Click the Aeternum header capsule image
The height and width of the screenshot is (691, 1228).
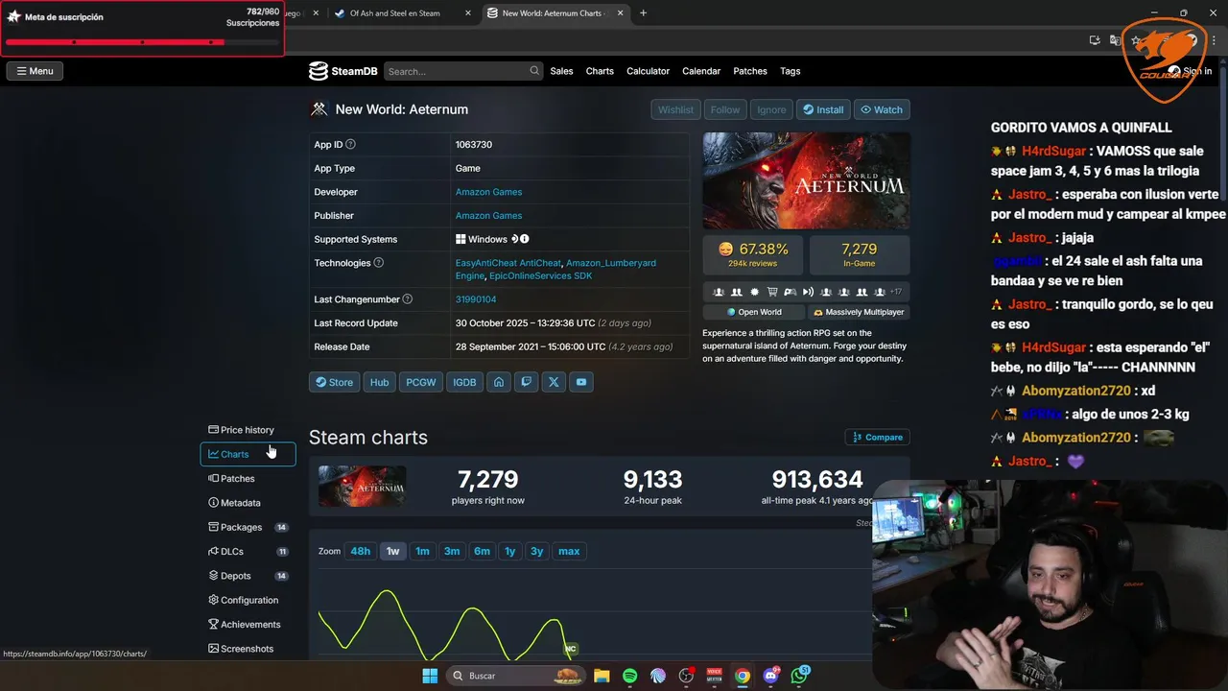806,180
